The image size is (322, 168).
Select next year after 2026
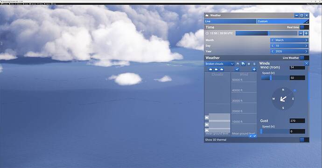tap(306, 52)
